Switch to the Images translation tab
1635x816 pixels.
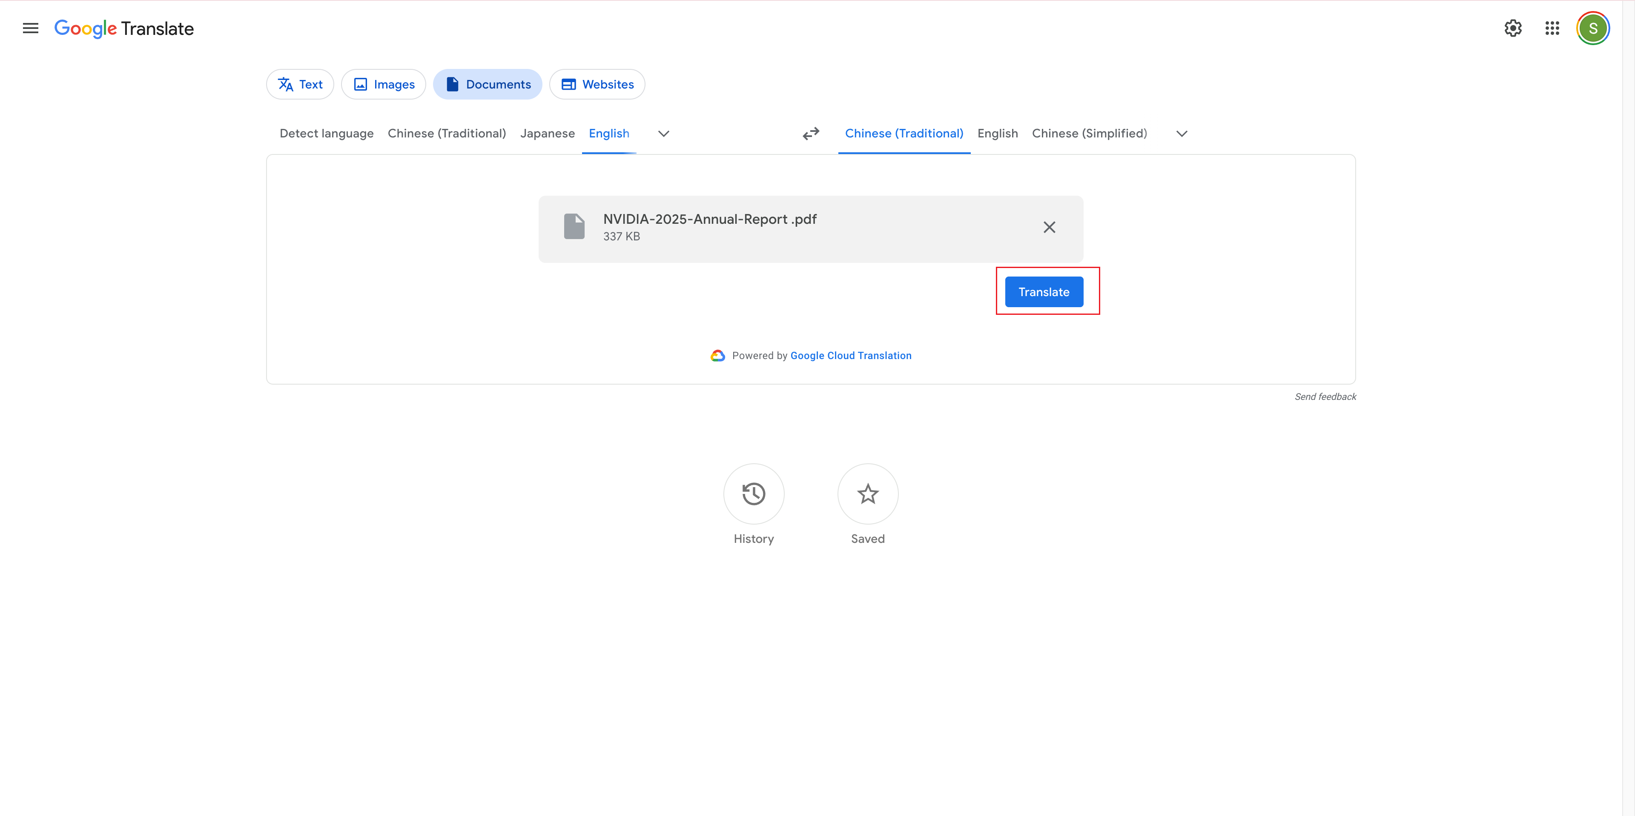pyautogui.click(x=383, y=84)
